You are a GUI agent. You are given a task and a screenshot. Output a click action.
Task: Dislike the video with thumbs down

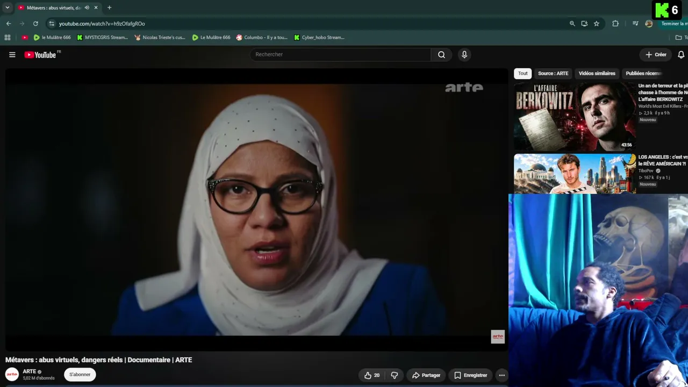395,375
